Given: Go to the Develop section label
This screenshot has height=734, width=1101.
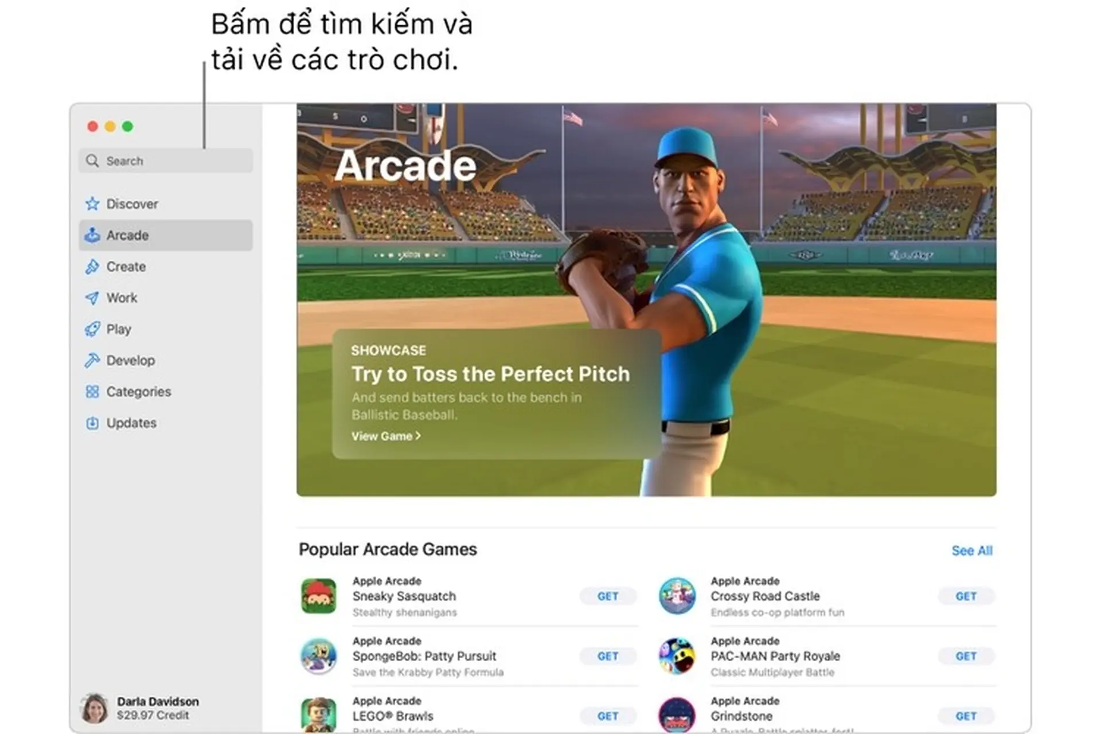Looking at the screenshot, I should 131,360.
